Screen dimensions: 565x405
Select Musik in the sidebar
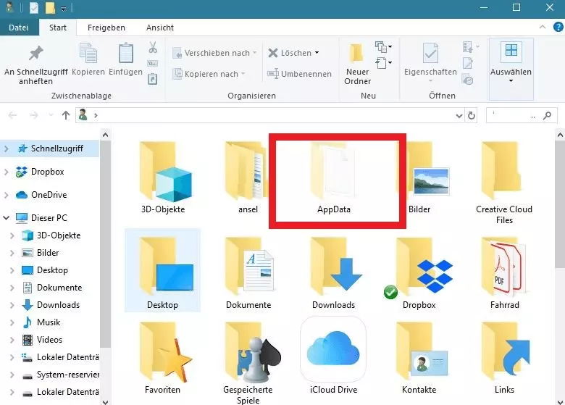[49, 322]
